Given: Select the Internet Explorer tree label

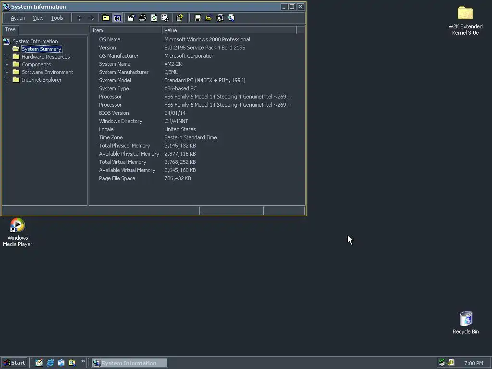Looking at the screenshot, I should point(41,80).
